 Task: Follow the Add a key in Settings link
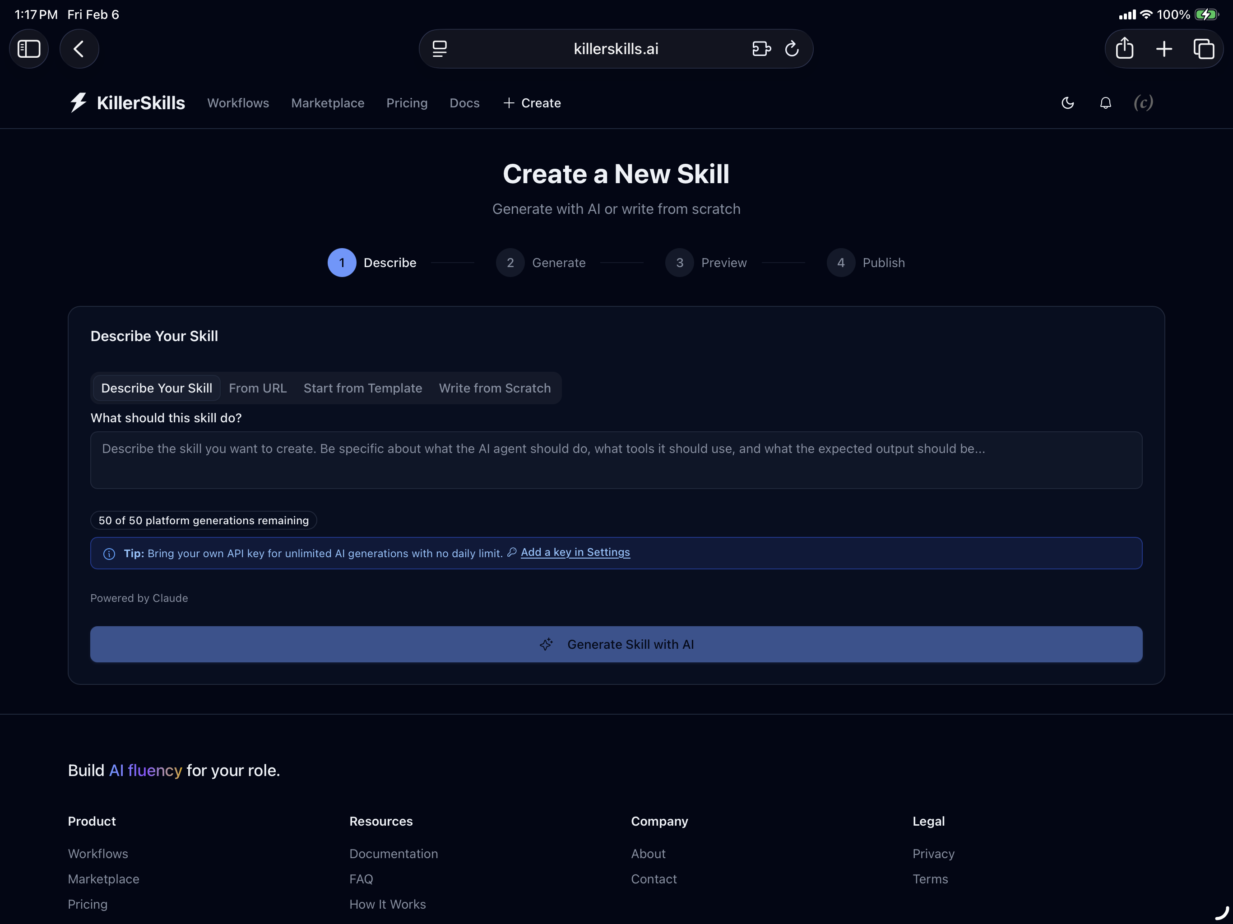575,552
